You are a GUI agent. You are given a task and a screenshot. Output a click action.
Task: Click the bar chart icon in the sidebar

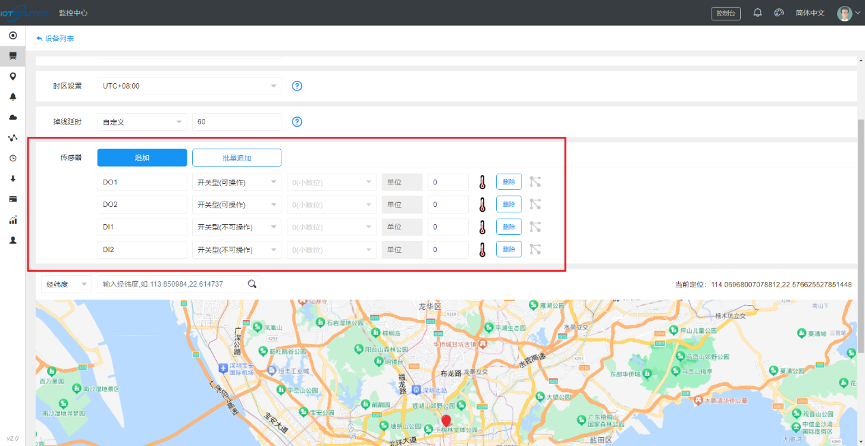tap(13, 220)
